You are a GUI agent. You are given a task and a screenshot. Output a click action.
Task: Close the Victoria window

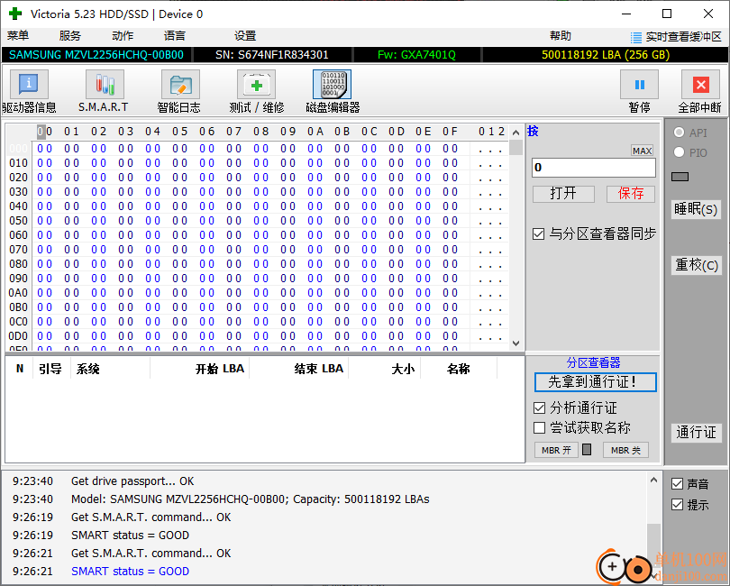(x=708, y=14)
